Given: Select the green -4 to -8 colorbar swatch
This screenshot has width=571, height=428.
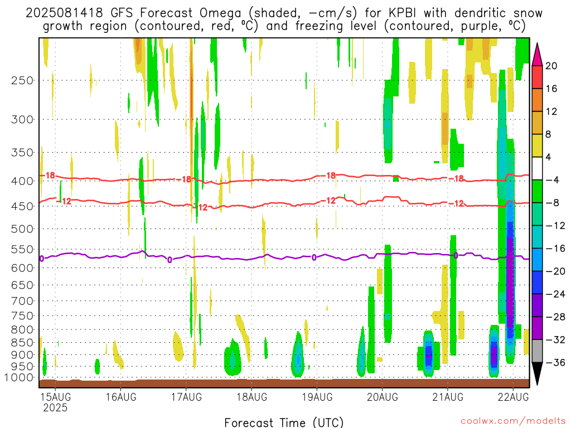Looking at the screenshot, I should click(x=537, y=192).
